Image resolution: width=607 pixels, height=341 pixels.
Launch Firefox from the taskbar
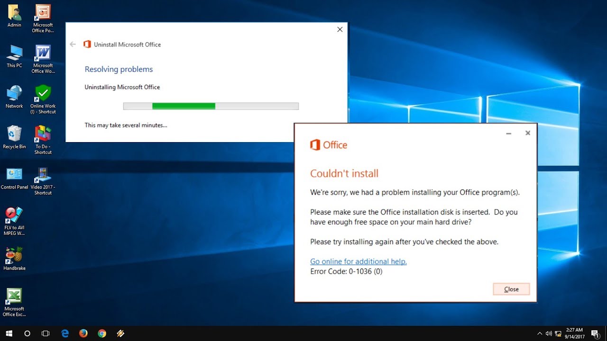click(x=83, y=333)
